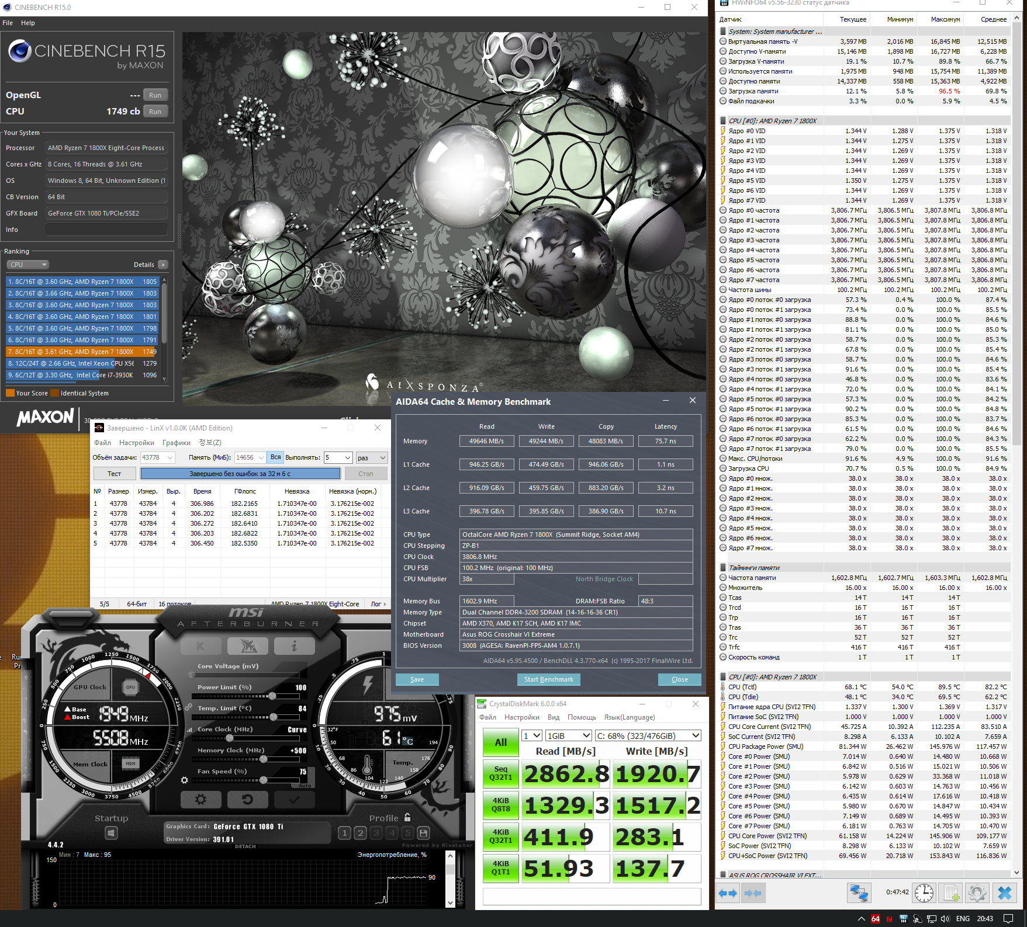The image size is (1027, 927).
Task: Close HWiNFO sensors with the blue X button
Action: click(x=1005, y=893)
